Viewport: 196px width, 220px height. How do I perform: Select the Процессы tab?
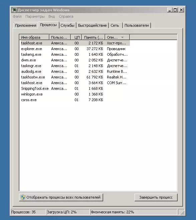click(48, 25)
